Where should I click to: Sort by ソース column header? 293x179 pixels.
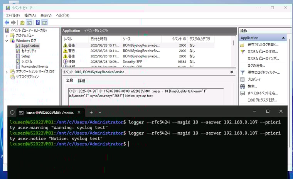[141, 39]
